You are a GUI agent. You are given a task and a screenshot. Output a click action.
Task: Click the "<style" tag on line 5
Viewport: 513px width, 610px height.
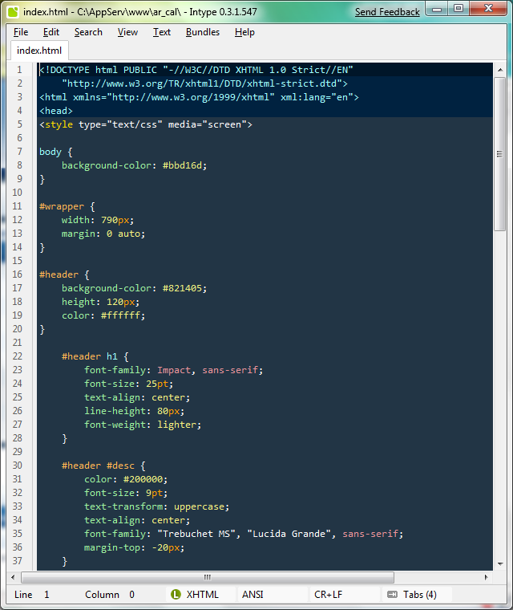[56, 124]
